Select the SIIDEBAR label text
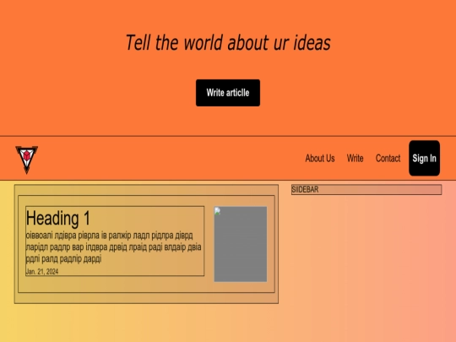This screenshot has width=456, height=342. pos(305,189)
